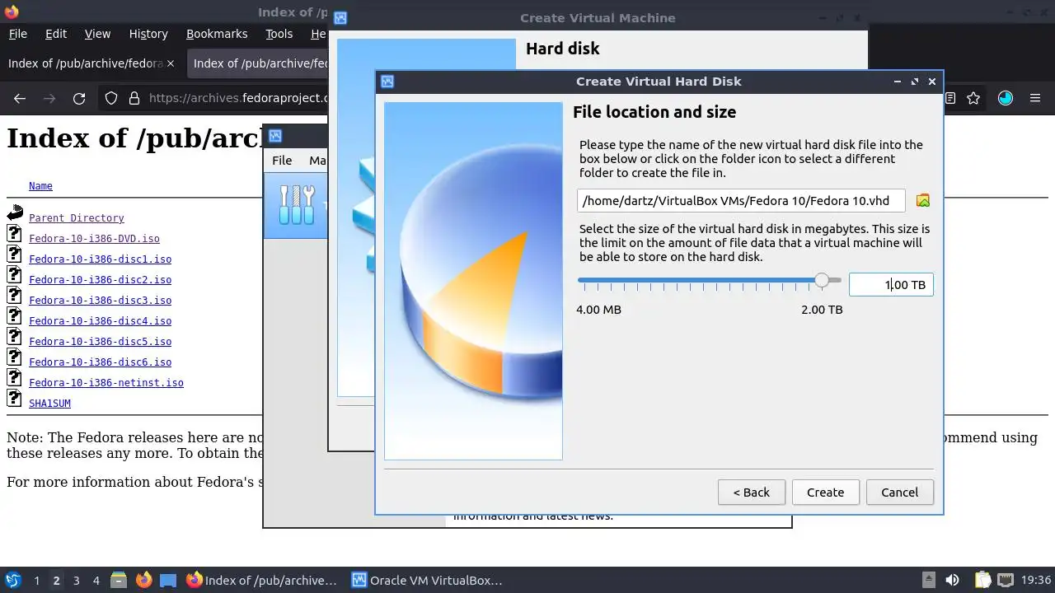Click the disk size slider handle
1055x593 pixels.
[x=822, y=281]
